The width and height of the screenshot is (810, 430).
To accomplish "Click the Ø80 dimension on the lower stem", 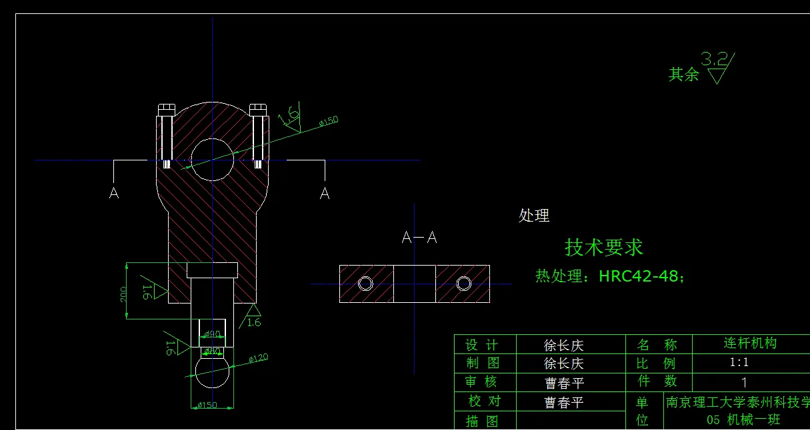I will click(x=213, y=351).
